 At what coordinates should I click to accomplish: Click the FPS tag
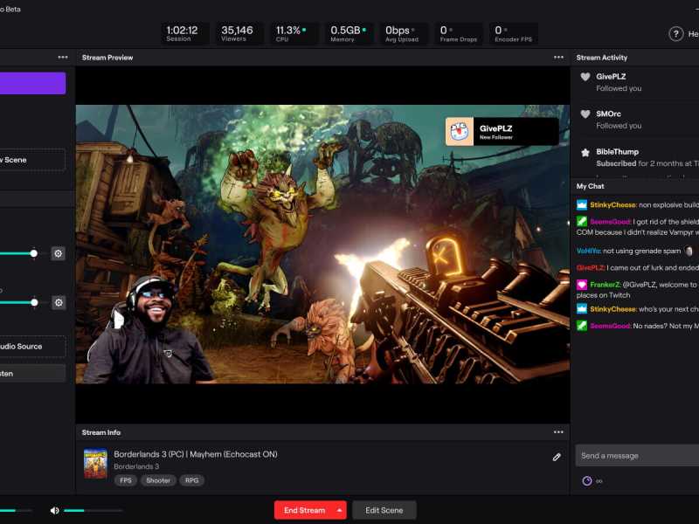126,480
